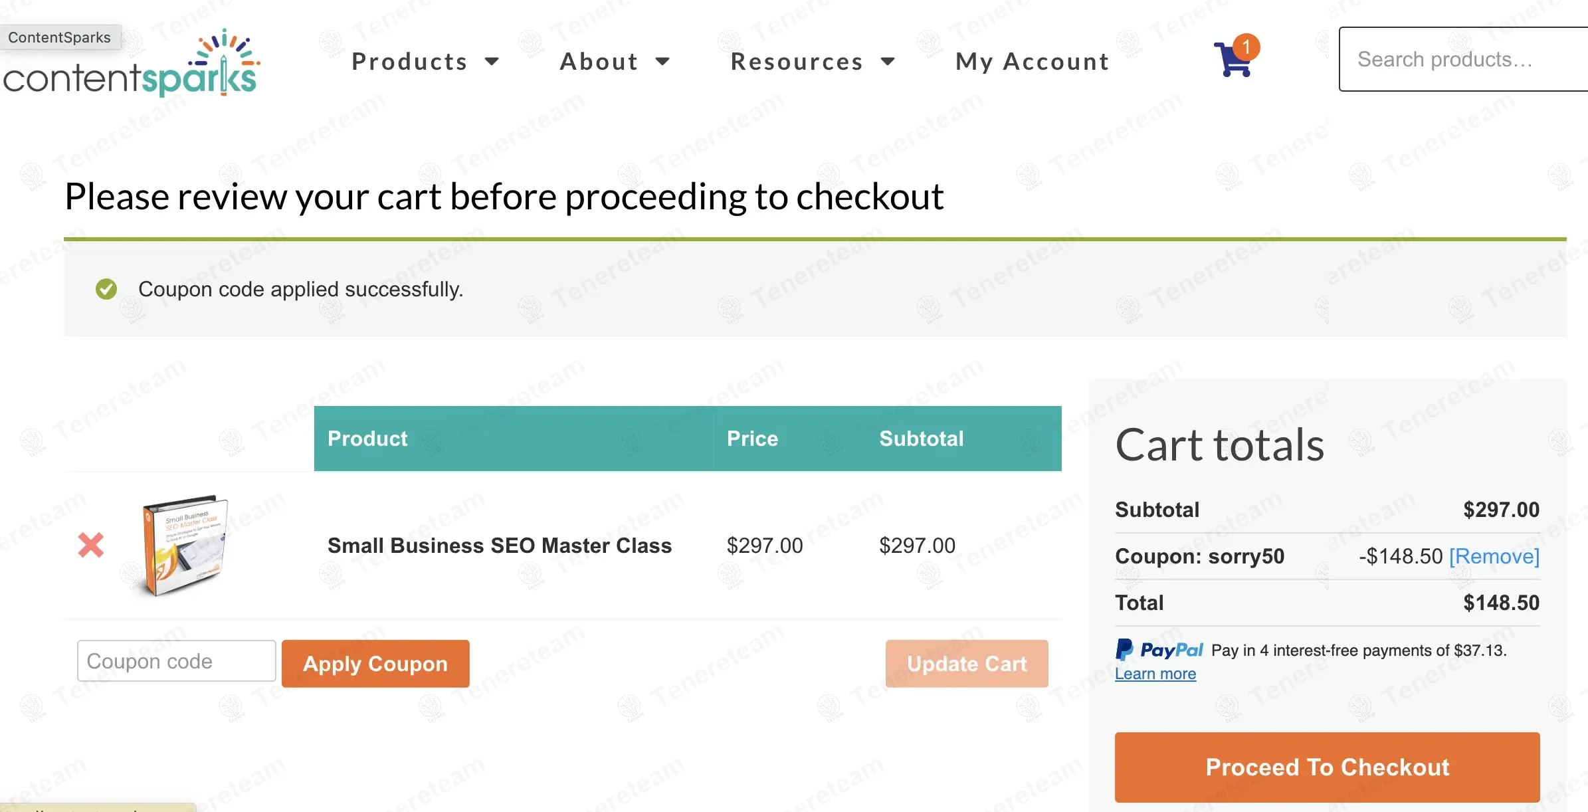Screen dimensions: 1588x812
Task: Remove SEO Master Class with red X
Action: pos(91,545)
